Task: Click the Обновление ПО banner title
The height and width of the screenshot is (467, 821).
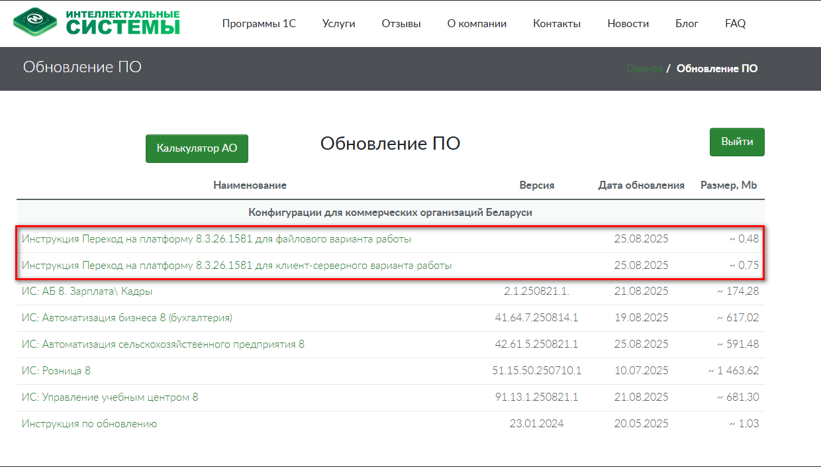Action: [x=82, y=67]
